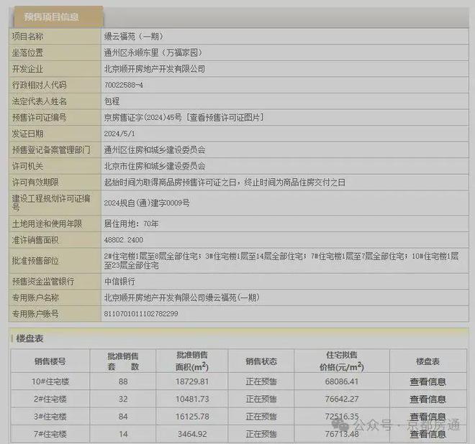Click area value 10481.73
The height and width of the screenshot is (444, 475).
click(192, 399)
